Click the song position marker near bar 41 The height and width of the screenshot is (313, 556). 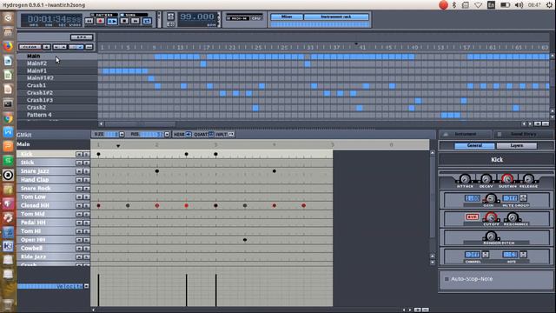pyautogui.click(x=356, y=43)
